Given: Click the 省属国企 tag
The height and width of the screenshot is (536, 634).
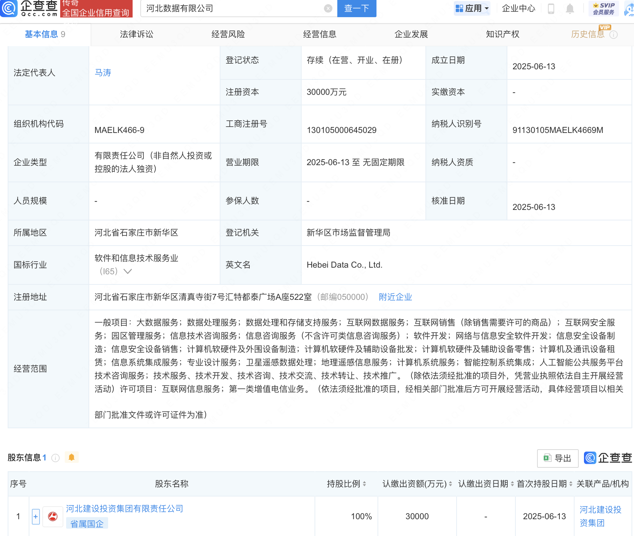Looking at the screenshot, I should (87, 524).
